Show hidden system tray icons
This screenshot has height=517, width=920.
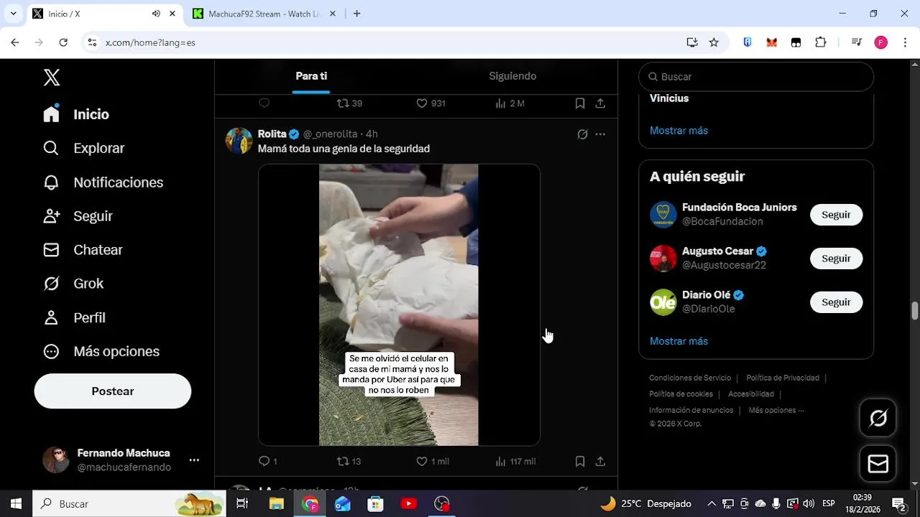pyautogui.click(x=712, y=503)
